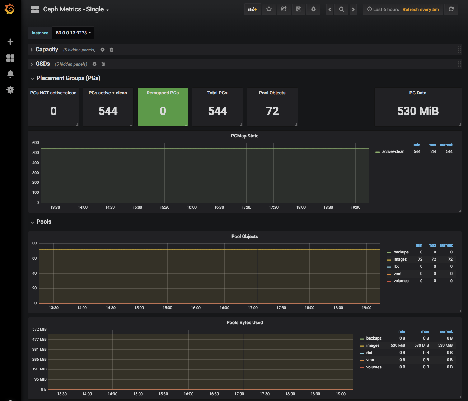The height and width of the screenshot is (401, 468).
Task: Expand the Capacity row
Action: (x=47, y=50)
